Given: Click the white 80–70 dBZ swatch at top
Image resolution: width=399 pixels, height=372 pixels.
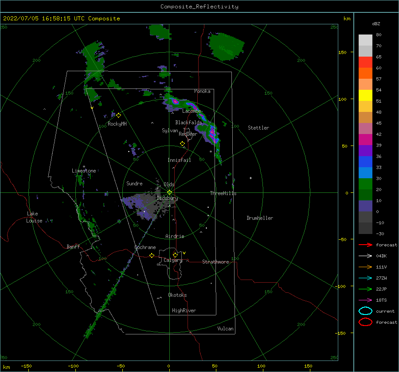Looking at the screenshot, I should pyautogui.click(x=365, y=40).
